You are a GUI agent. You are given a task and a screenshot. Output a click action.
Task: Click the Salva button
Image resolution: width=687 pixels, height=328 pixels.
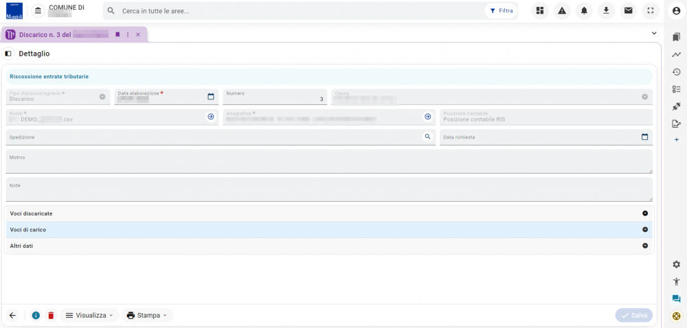point(633,316)
